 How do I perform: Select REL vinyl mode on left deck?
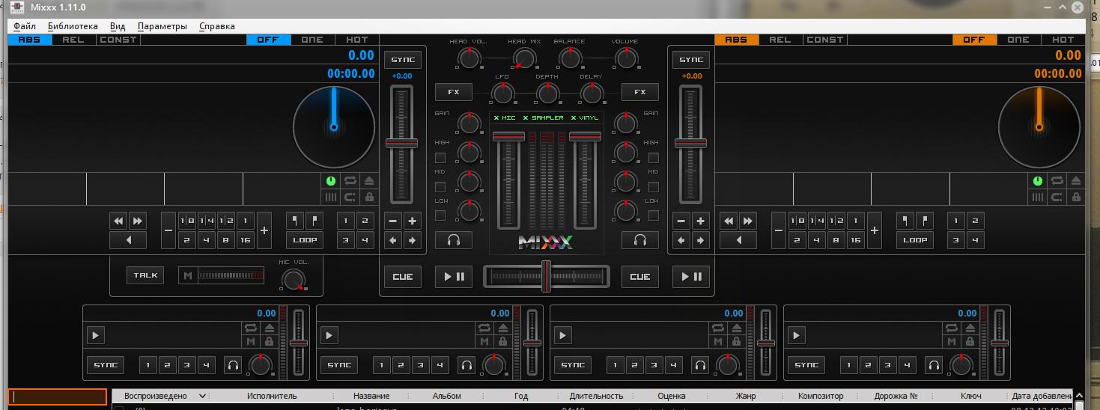[x=73, y=40]
